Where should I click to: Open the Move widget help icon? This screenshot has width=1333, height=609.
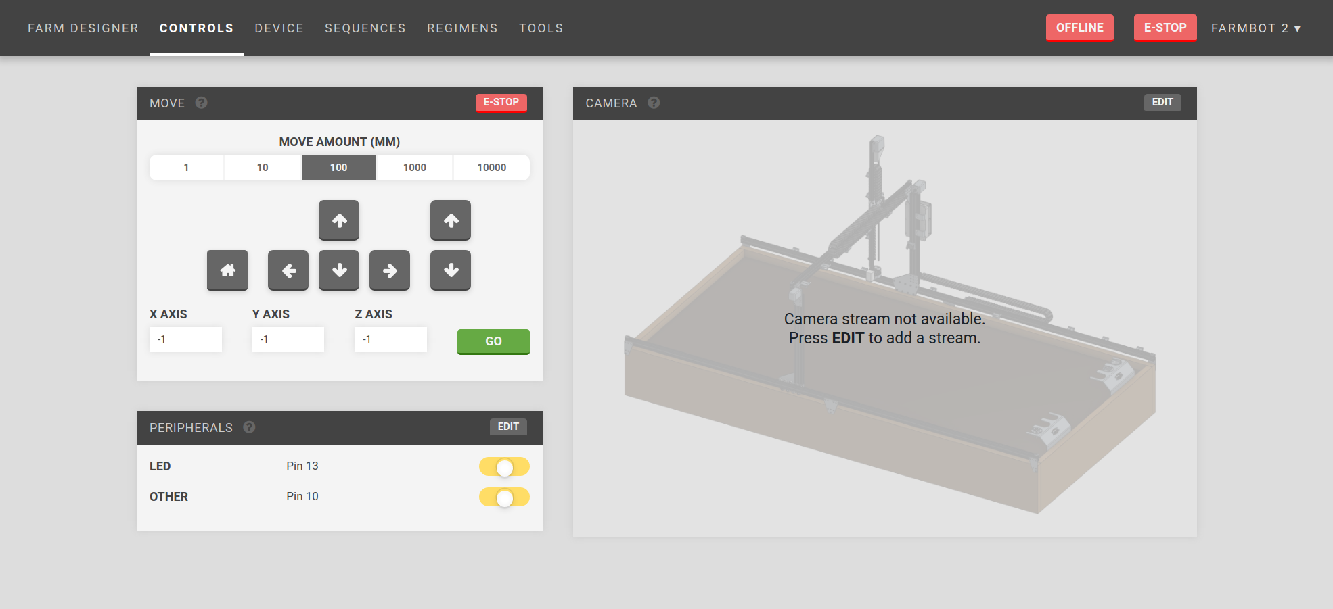[202, 103]
